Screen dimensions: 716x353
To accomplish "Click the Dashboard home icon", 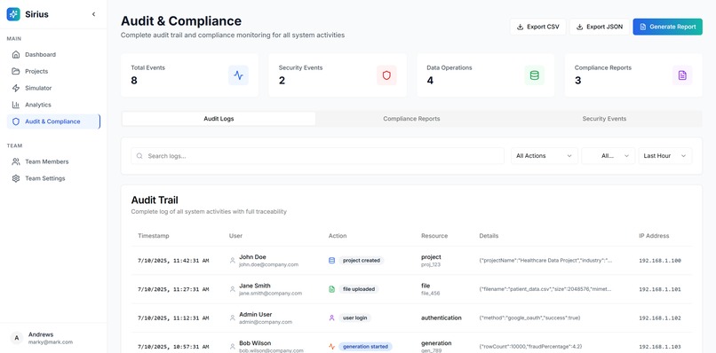I will [x=16, y=54].
